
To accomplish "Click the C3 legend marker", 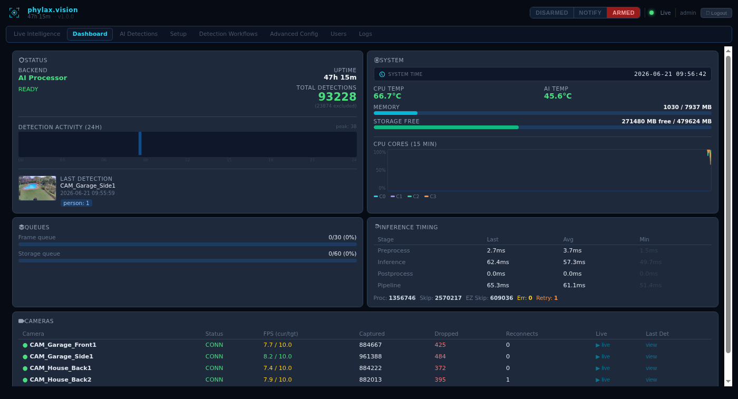I will click(x=426, y=197).
